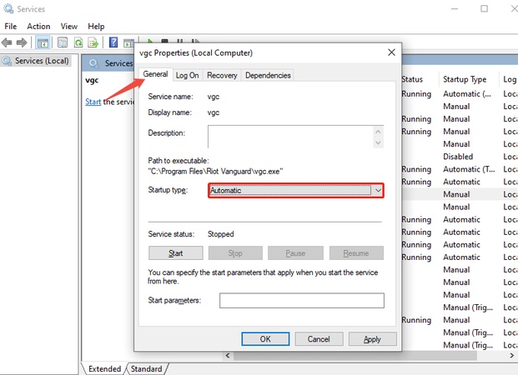Click the 'Stopped' service status value

221,234
